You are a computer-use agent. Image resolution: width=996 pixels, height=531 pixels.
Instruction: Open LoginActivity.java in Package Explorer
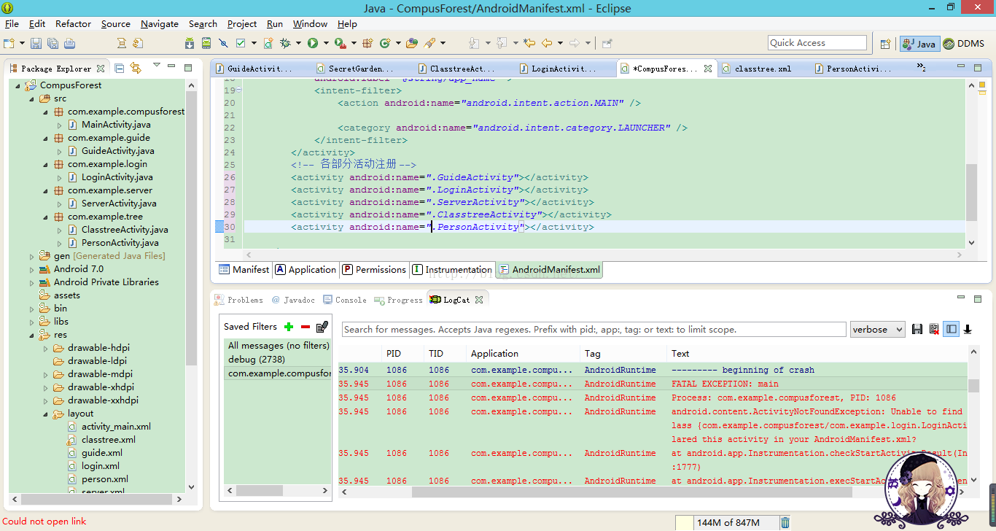pyautogui.click(x=117, y=177)
